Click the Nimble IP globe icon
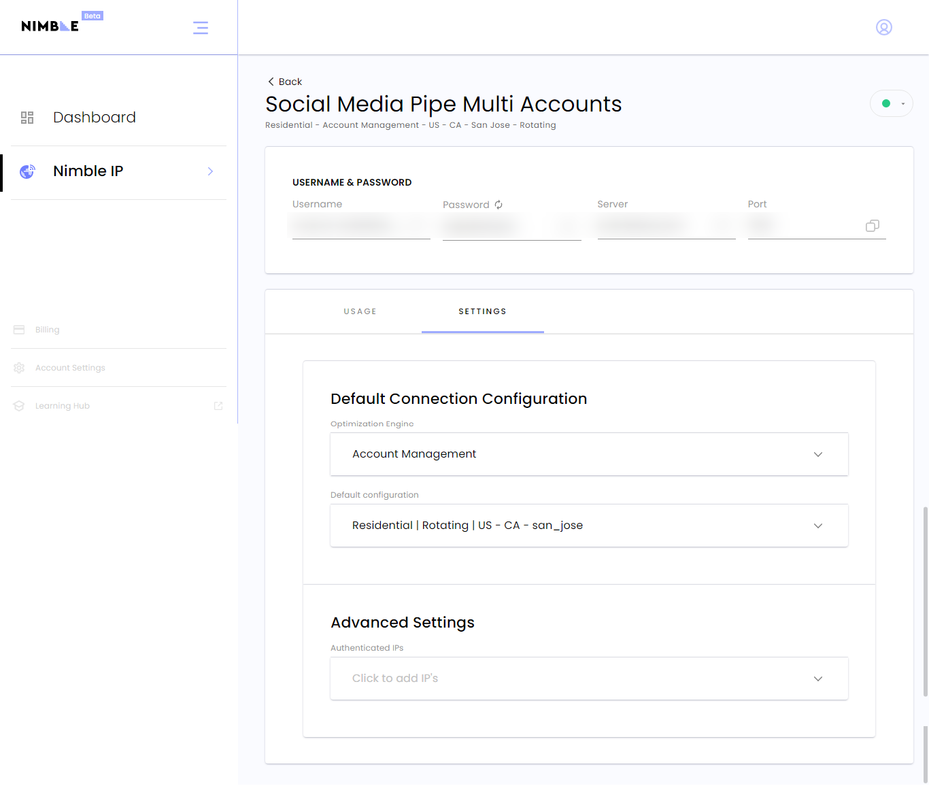 point(27,171)
